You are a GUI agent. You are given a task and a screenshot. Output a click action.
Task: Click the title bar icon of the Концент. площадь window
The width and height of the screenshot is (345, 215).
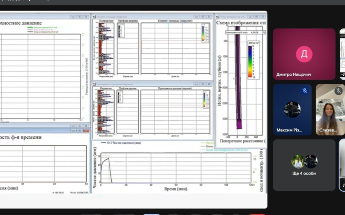(94, 17)
